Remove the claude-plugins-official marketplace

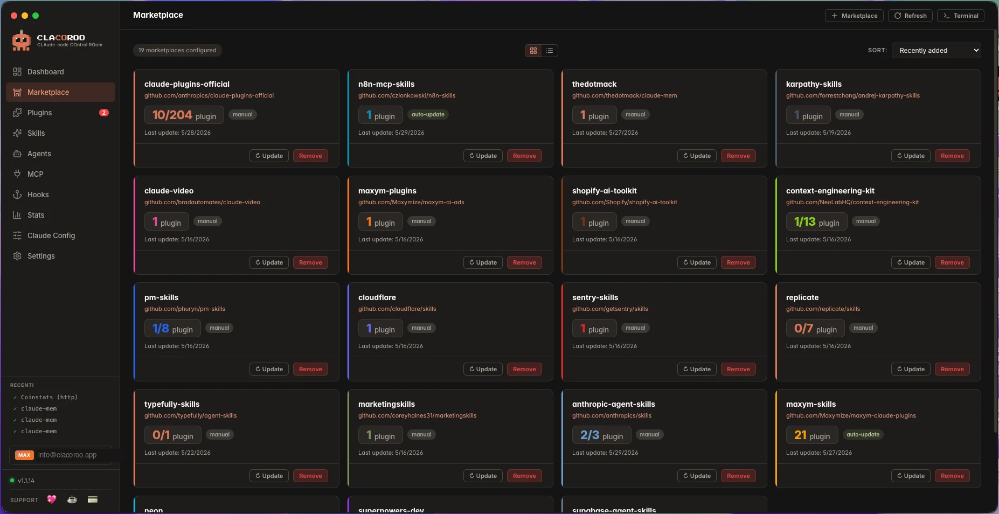310,156
